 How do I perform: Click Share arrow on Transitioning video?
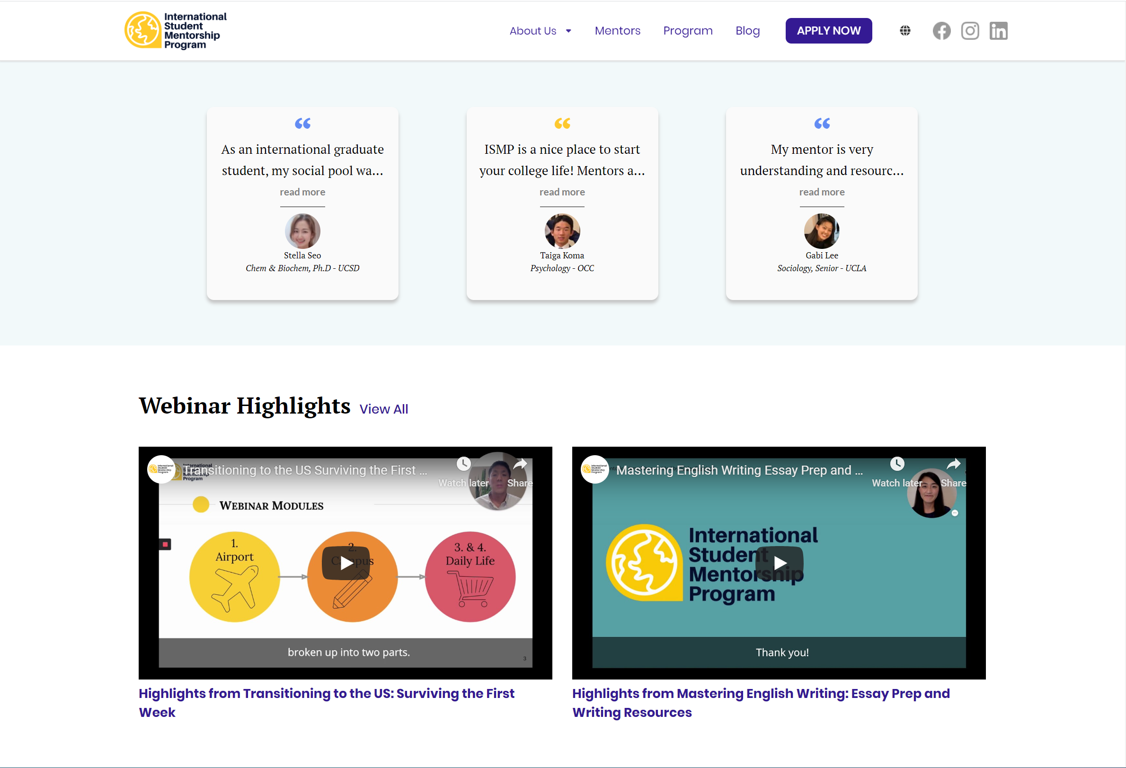point(520,464)
